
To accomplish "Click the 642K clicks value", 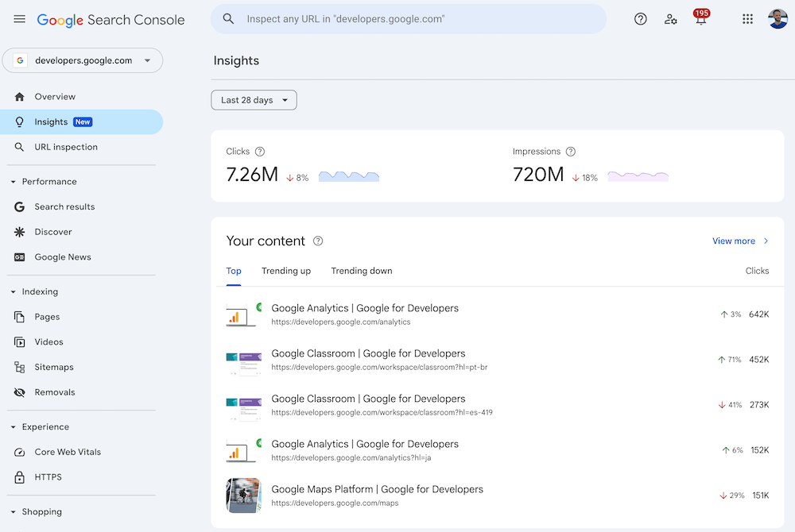I will pyautogui.click(x=759, y=314).
